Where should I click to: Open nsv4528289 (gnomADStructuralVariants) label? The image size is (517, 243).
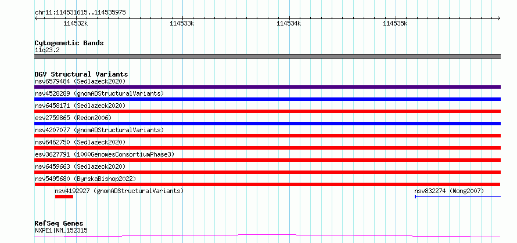[x=99, y=93]
